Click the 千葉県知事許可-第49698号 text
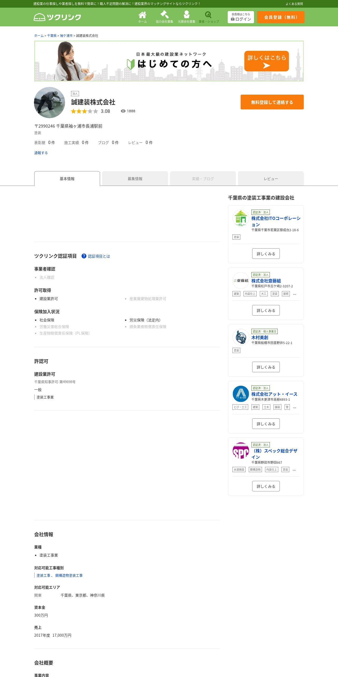 tap(55, 382)
